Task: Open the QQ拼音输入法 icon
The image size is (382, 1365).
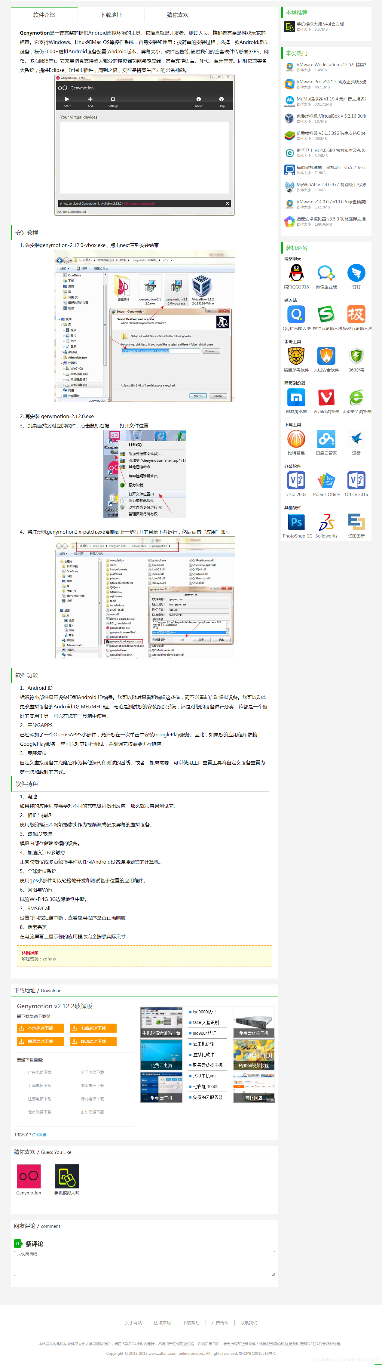Action: (x=296, y=314)
